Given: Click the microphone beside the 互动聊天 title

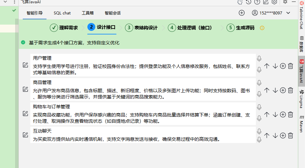Looking at the screenshot, I should pos(259,132).
